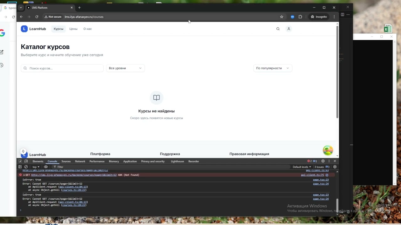The image size is (401, 225).
Task: Reload the lms courses page
Action: pyautogui.click(x=37, y=17)
